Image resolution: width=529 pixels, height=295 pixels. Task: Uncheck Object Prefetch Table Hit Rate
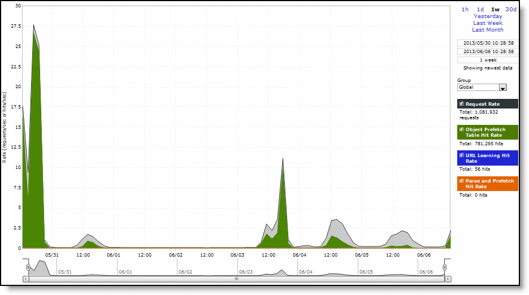point(462,128)
